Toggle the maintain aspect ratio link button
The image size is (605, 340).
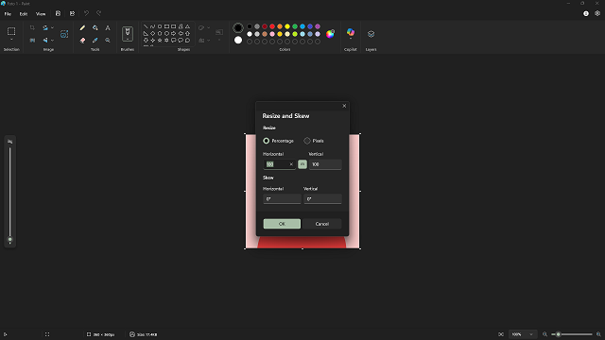(302, 164)
